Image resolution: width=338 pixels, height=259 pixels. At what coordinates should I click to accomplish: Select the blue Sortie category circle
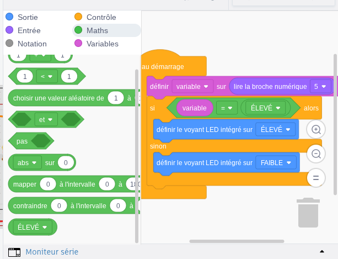click(x=9, y=17)
